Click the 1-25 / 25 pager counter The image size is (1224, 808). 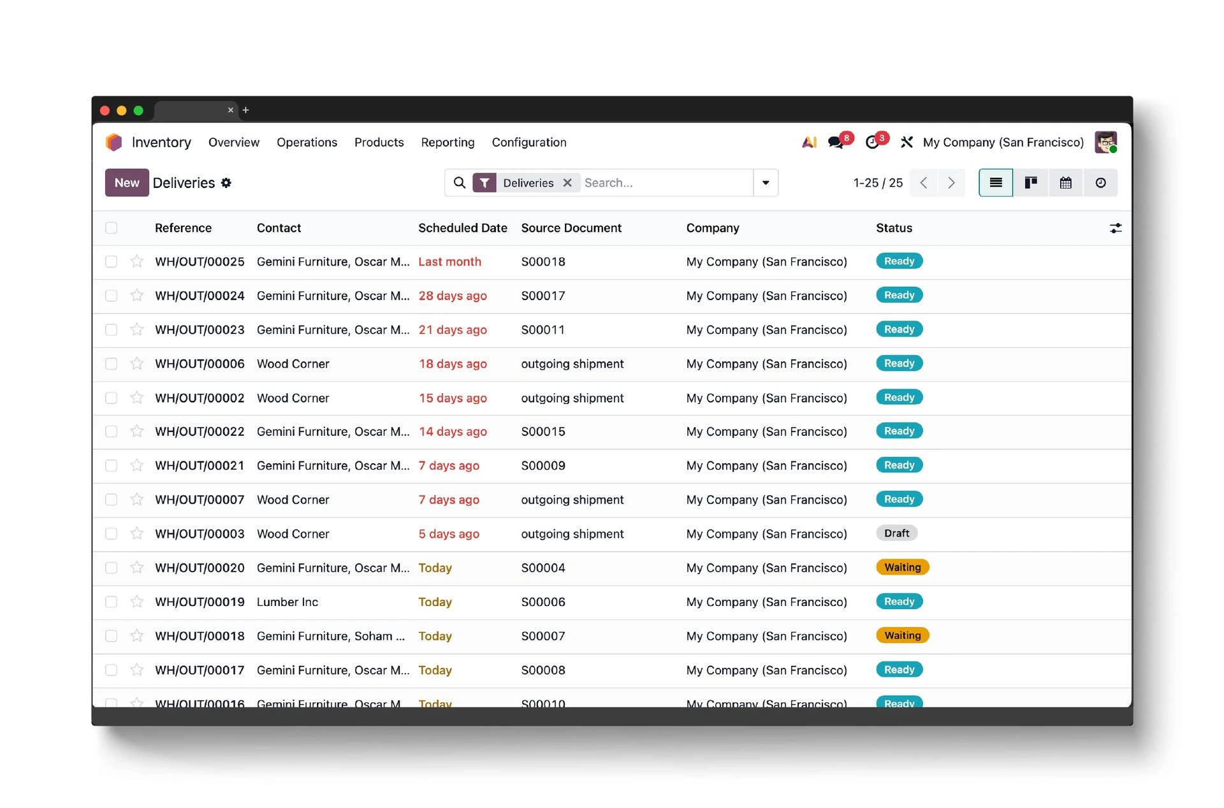pyautogui.click(x=878, y=183)
